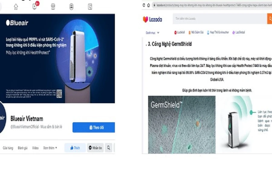Open the Marketplace storefront icon

[x=53, y=7]
